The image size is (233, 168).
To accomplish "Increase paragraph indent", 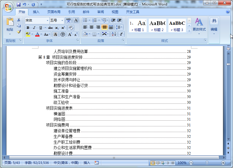I will (x=119, y=20).
